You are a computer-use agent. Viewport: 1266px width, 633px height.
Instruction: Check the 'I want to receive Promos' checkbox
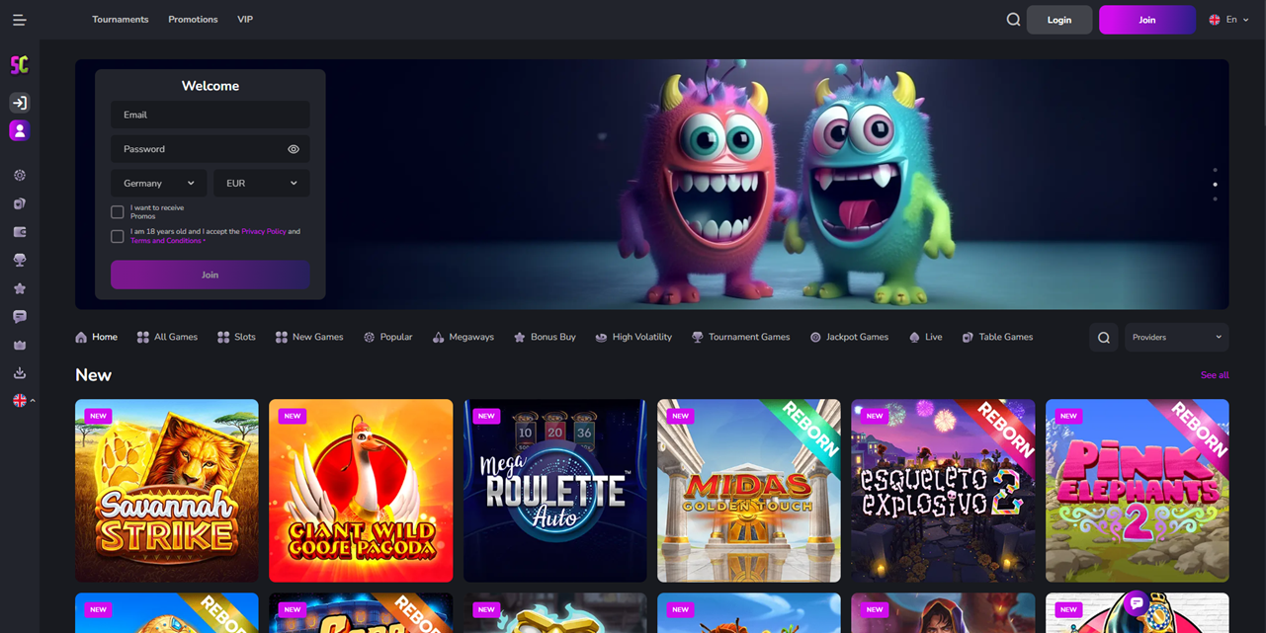[117, 210]
